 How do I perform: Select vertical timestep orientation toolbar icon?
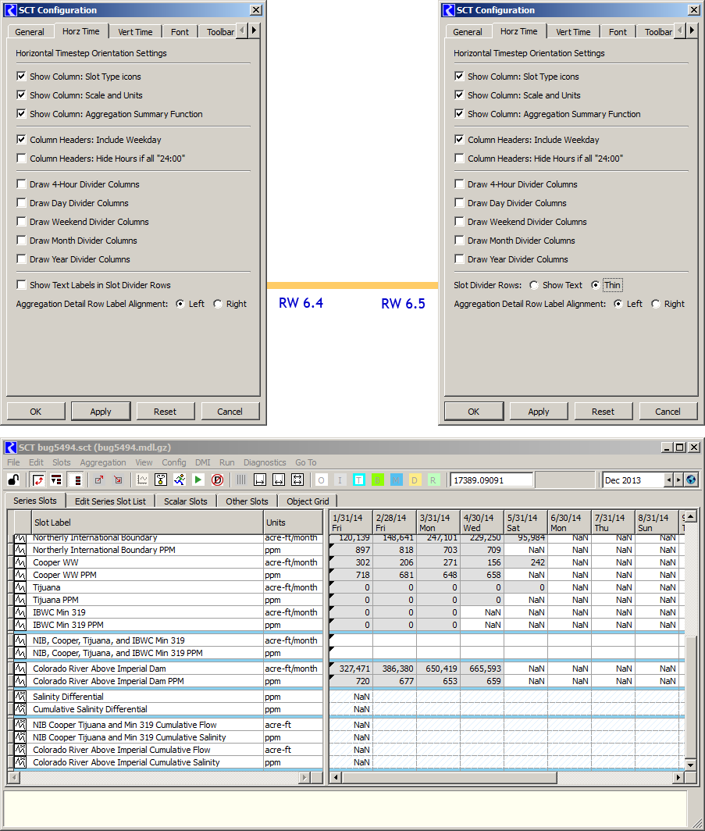56,480
